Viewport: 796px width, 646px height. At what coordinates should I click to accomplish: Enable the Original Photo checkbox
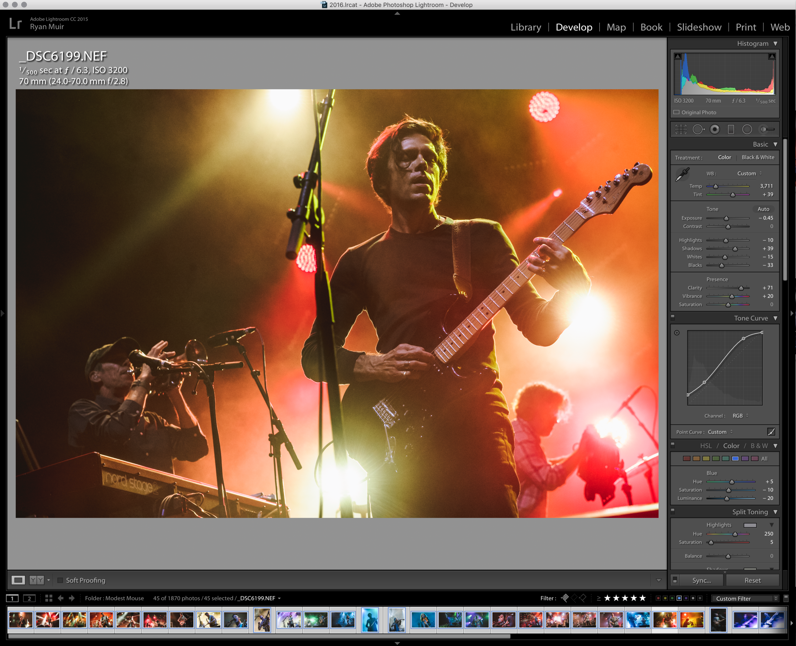[676, 112]
